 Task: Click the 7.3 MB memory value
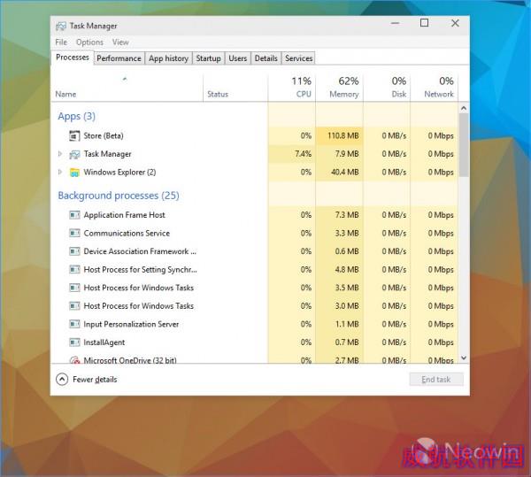[x=347, y=215]
